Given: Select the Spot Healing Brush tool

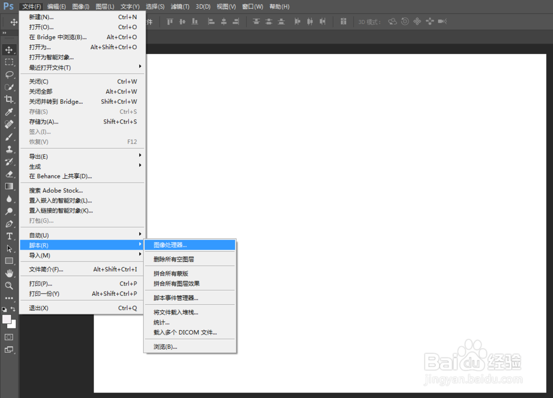Looking at the screenshot, I should coord(9,124).
